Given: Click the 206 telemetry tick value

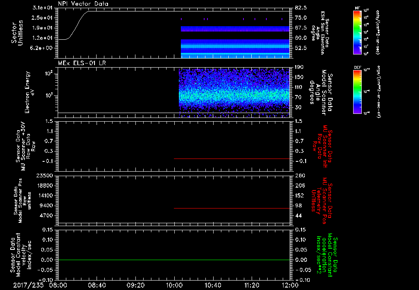Looking at the screenshot, I should 300,186.
